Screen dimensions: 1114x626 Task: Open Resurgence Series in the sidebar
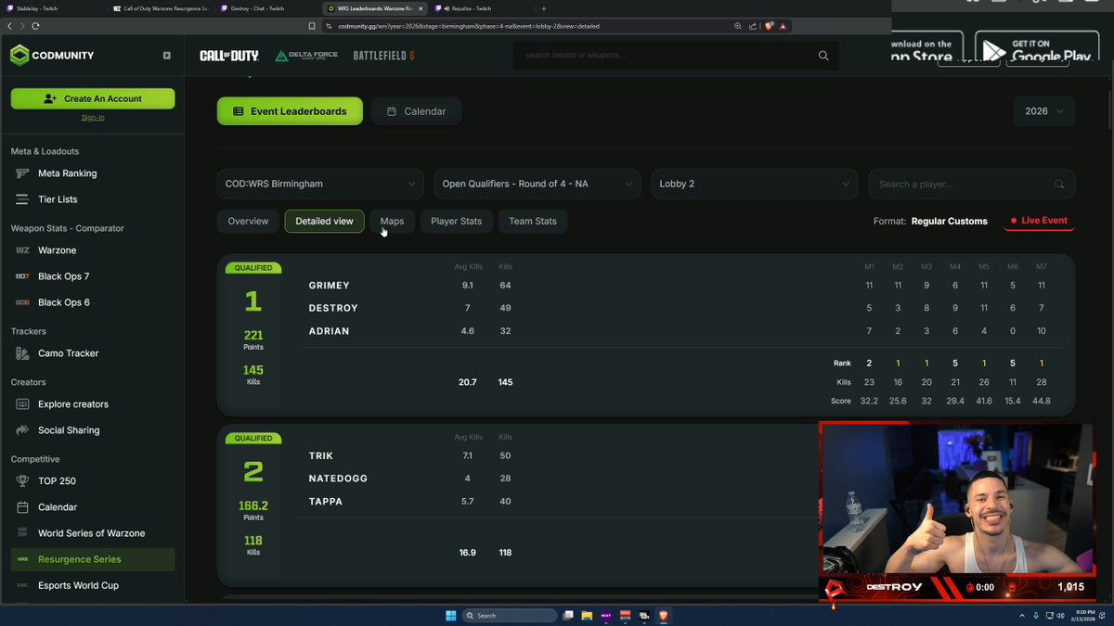click(93, 559)
